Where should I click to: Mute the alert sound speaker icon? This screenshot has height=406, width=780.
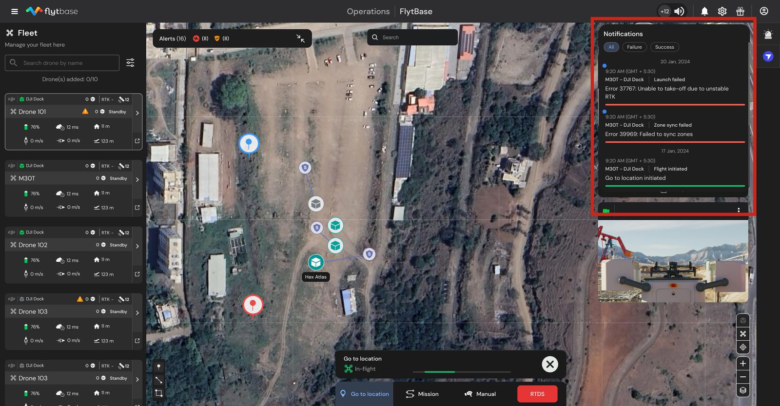[x=679, y=11]
